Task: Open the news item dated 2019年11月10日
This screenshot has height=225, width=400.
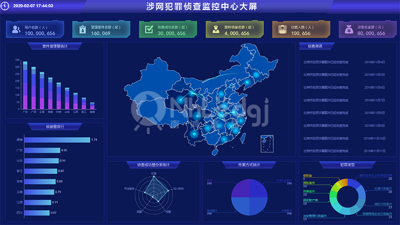Action: point(344,138)
